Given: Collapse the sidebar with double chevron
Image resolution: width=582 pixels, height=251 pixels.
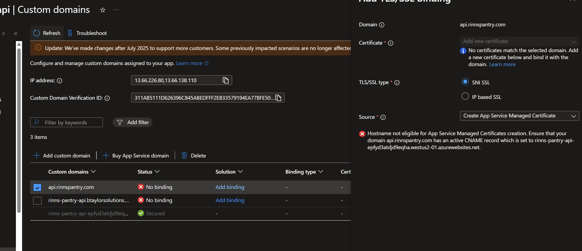Looking at the screenshot, I should (x=16, y=34).
